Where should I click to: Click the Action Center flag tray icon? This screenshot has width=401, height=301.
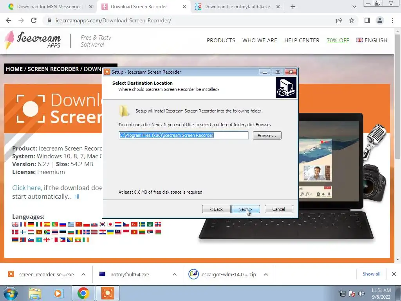pyautogui.click(x=352, y=294)
